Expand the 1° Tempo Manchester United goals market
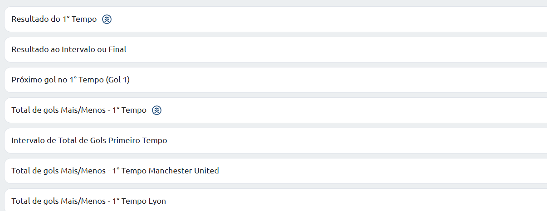Image resolution: width=547 pixels, height=211 pixels. coord(276,171)
